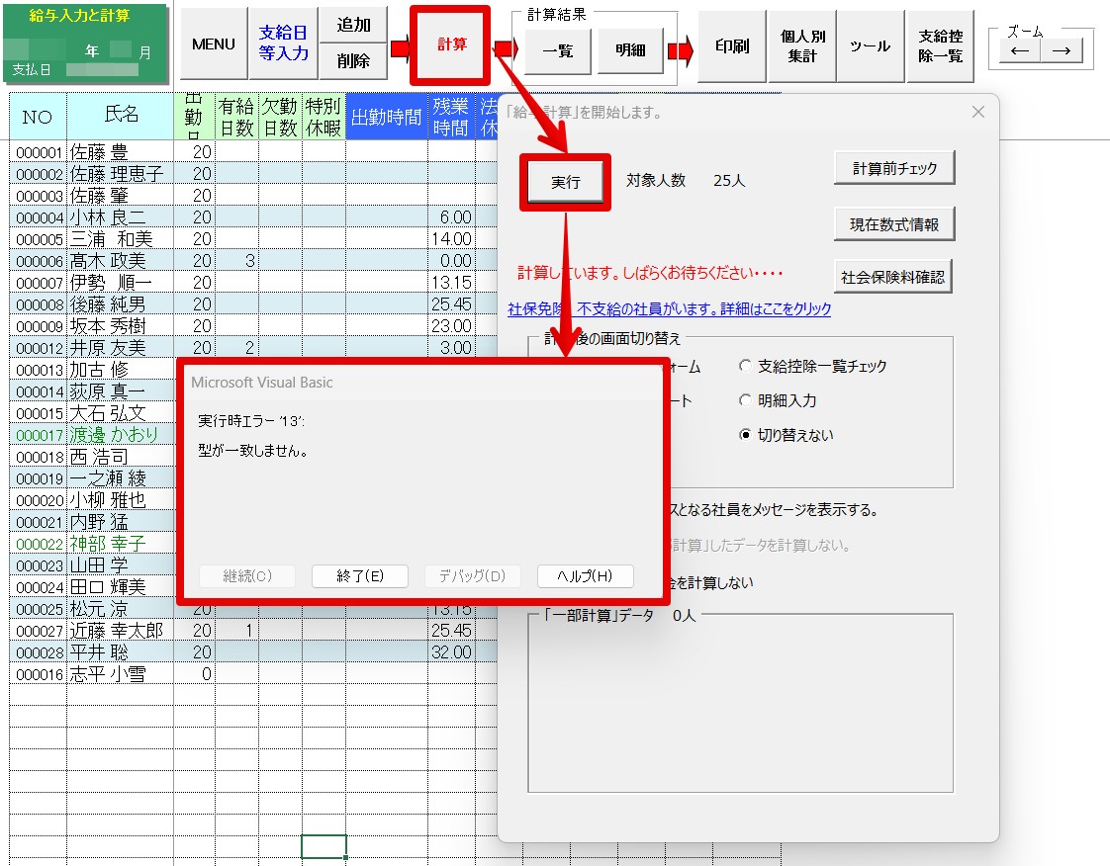Click the 支給日等入力 button
The height and width of the screenshot is (866, 1110).
coord(283,43)
